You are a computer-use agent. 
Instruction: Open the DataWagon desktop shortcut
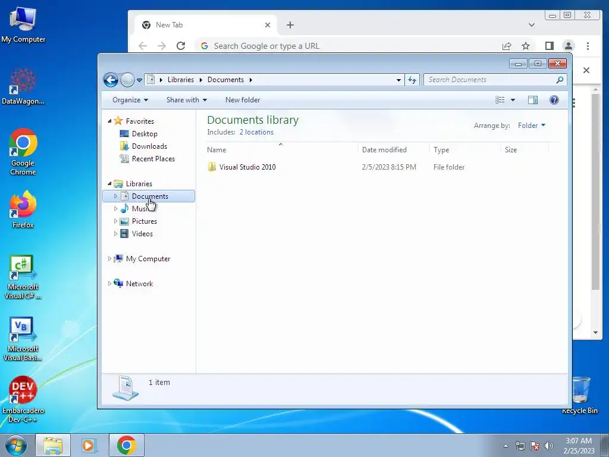pos(23,86)
